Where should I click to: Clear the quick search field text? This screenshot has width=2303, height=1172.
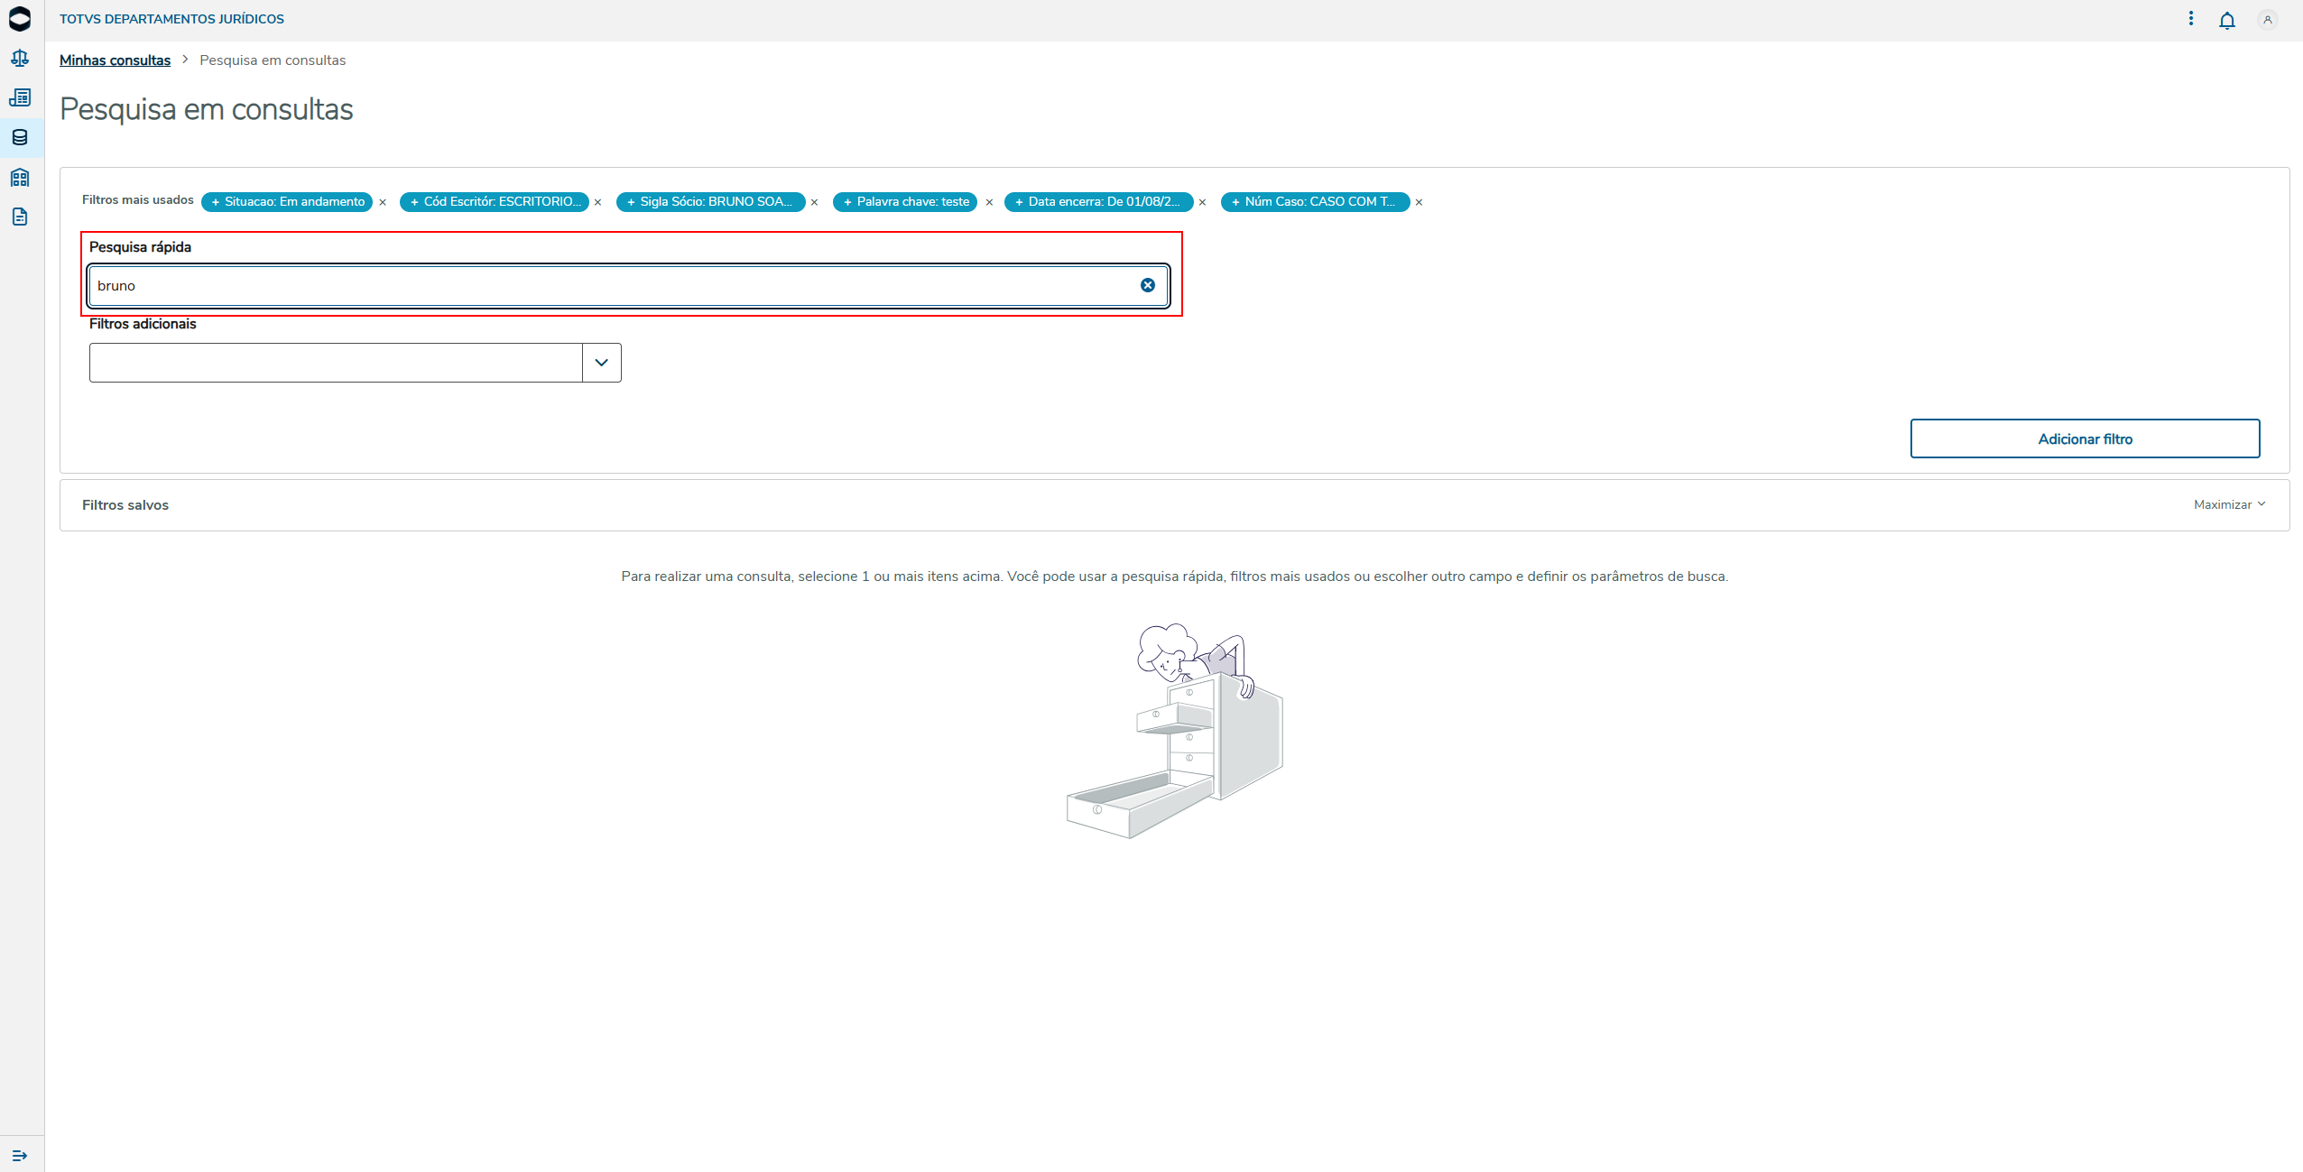(1147, 285)
